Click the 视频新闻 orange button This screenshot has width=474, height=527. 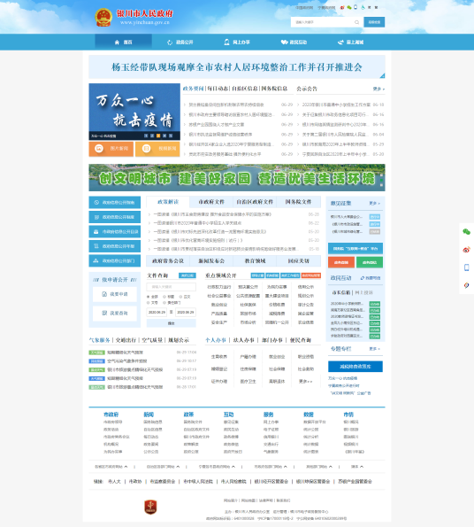(157, 149)
